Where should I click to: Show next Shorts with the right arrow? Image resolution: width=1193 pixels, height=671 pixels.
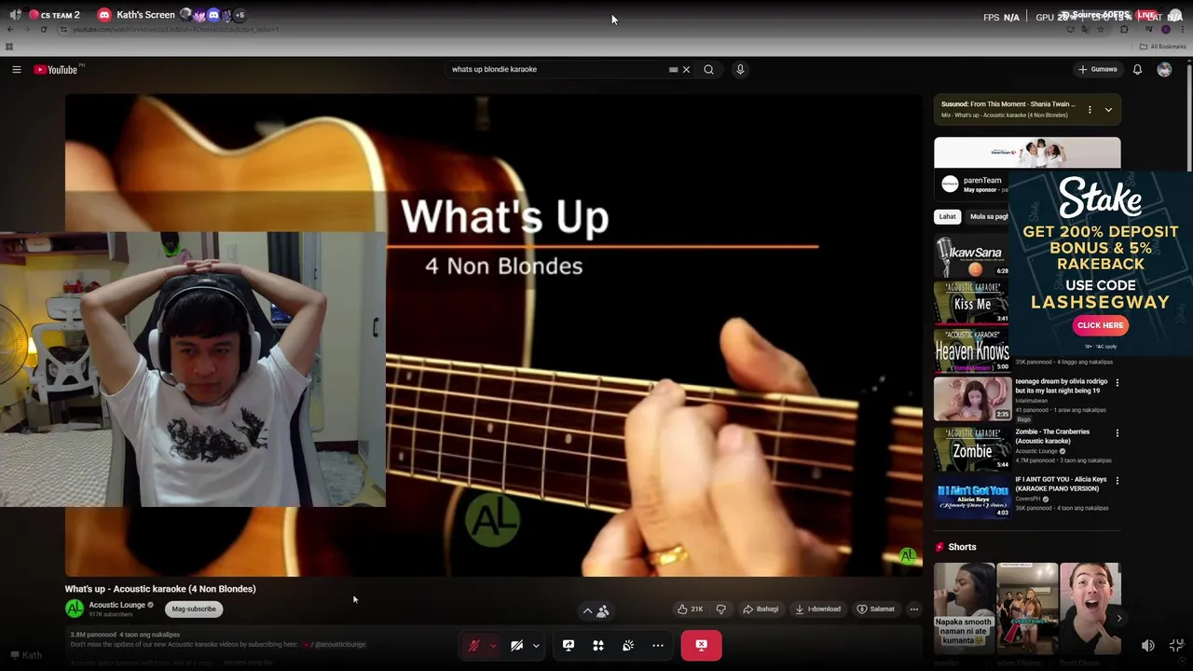(x=1118, y=618)
